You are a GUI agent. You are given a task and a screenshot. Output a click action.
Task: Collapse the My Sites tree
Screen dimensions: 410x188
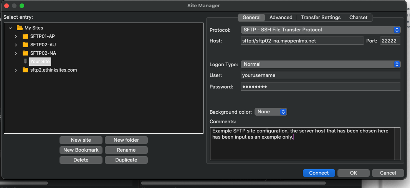[x=10, y=28]
